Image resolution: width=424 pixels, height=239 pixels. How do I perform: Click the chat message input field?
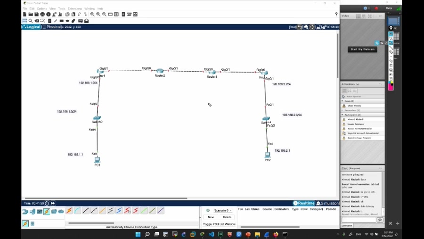point(359,220)
